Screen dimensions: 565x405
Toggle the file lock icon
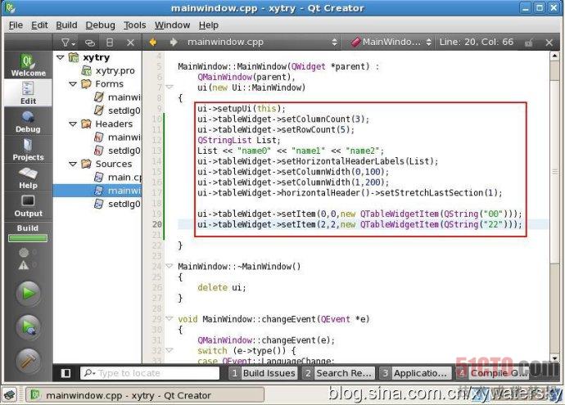click(x=529, y=43)
